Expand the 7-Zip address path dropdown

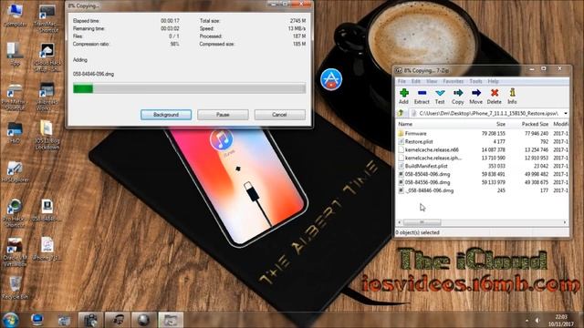click(566, 113)
